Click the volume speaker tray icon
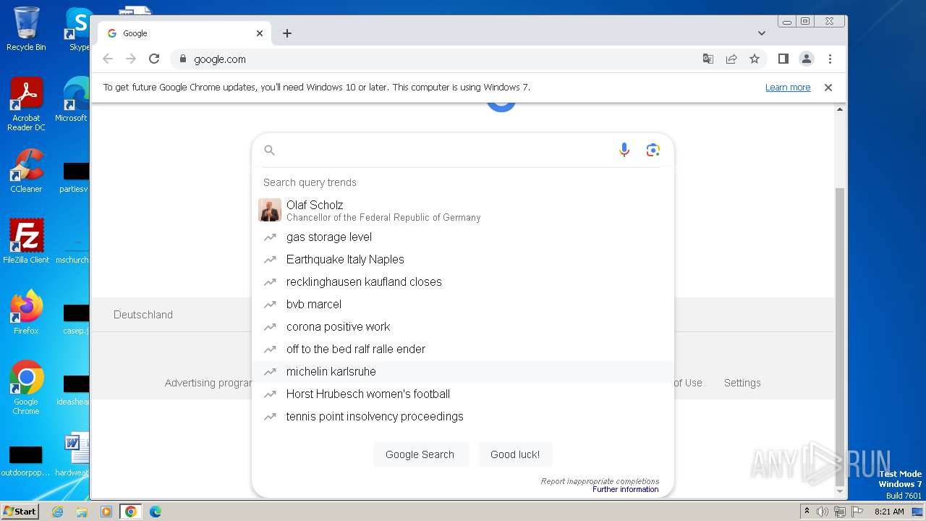The image size is (926, 521). point(823,512)
